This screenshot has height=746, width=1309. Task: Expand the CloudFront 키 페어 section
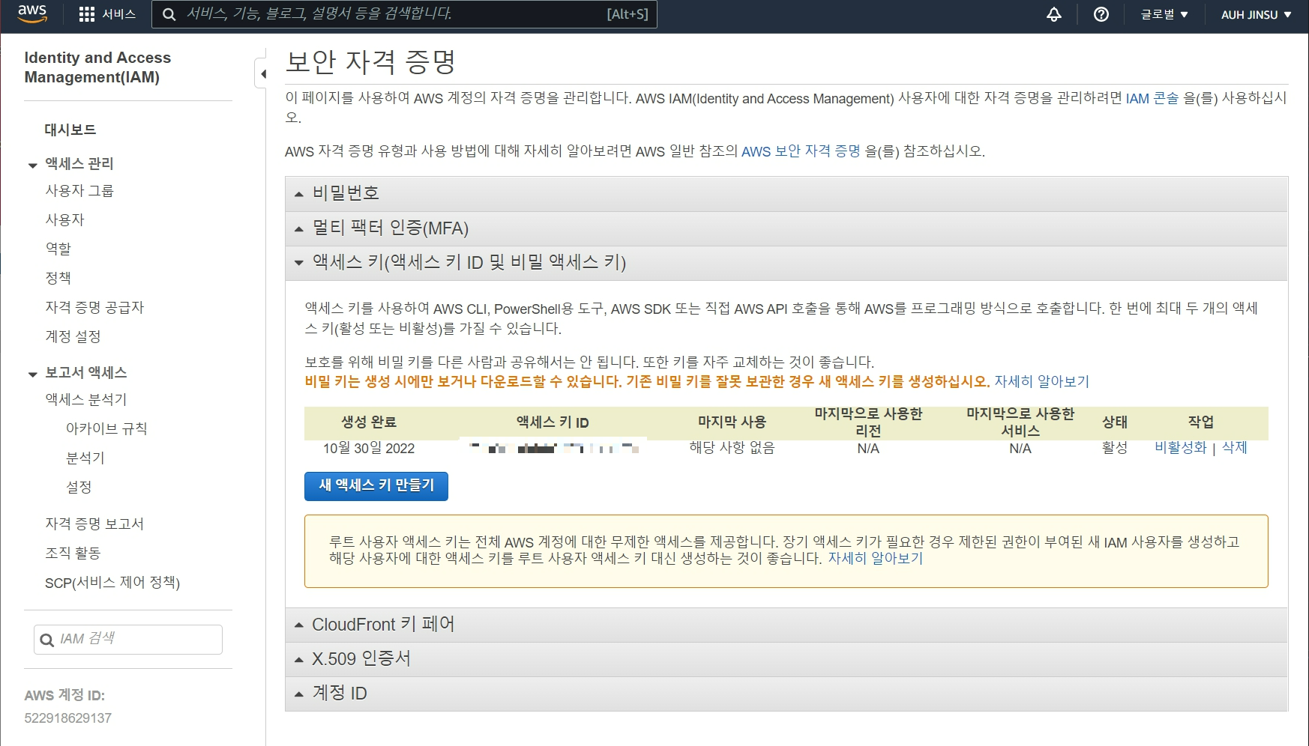(786, 625)
